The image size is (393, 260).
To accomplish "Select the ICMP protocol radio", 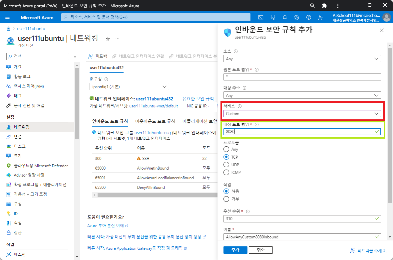I will coord(226,173).
